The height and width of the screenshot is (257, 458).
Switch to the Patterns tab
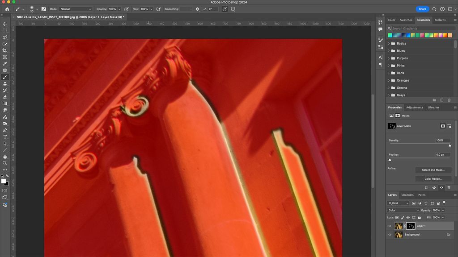click(x=441, y=20)
